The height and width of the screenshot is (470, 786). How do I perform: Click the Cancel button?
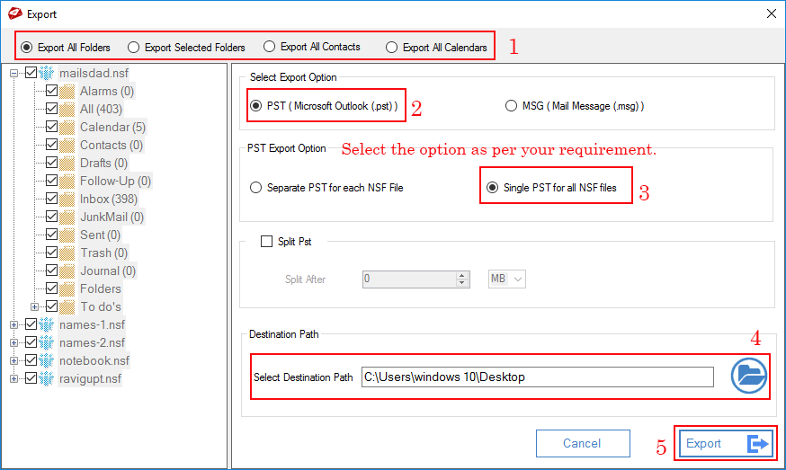coord(581,443)
